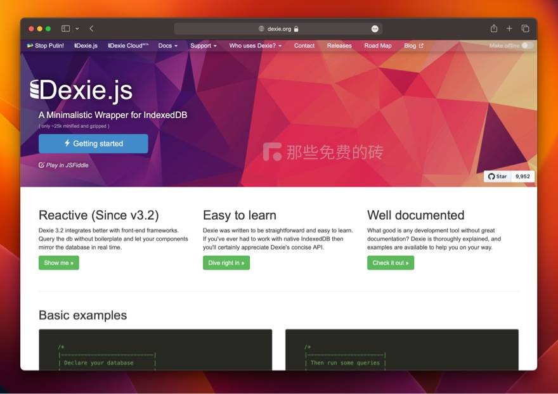Expand Who uses Dexie? dropdown

(256, 46)
